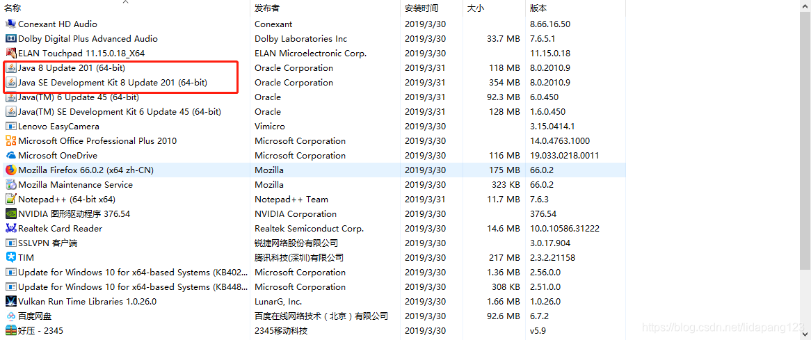Image resolution: width=811 pixels, height=340 pixels.
Task: Click publisher 锐捷网络股份有限公司
Action: pyautogui.click(x=296, y=243)
